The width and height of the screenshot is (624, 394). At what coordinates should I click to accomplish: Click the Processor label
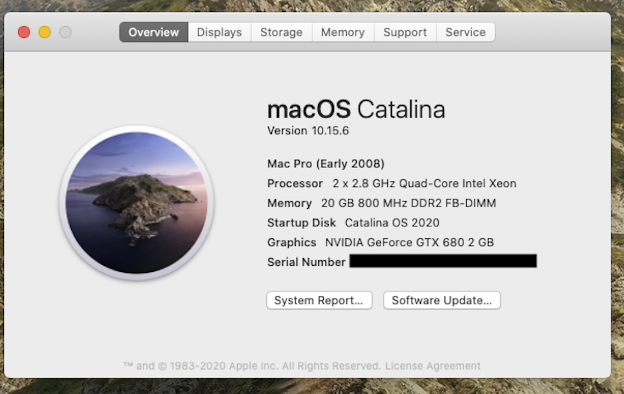point(295,184)
